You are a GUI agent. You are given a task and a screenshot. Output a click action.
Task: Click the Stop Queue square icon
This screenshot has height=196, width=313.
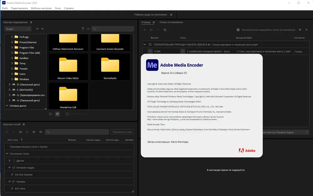(x=300, y=30)
